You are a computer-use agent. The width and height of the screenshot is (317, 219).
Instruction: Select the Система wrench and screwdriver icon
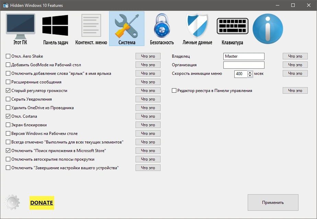point(127,29)
